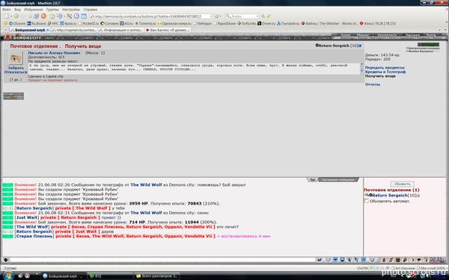This screenshot has width=449, height=280.
Task: Open the Одноклассники.ru bookmark
Action: pos(174,23)
